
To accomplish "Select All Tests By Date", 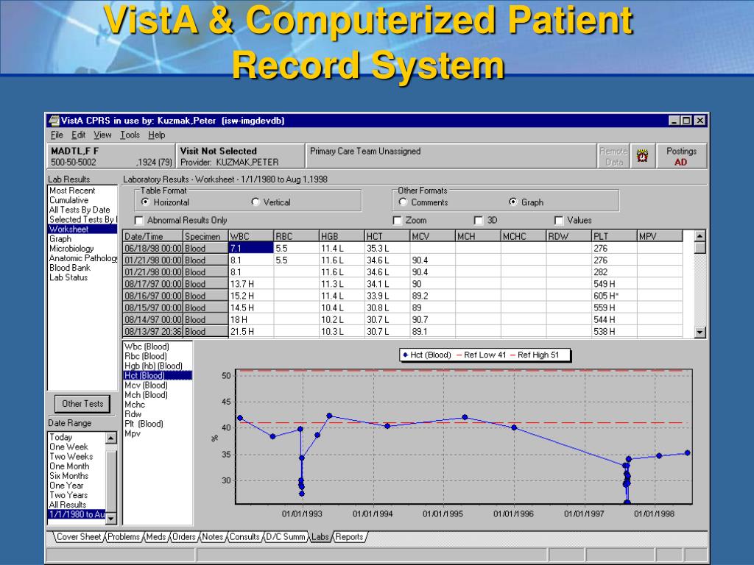I will coord(80,210).
